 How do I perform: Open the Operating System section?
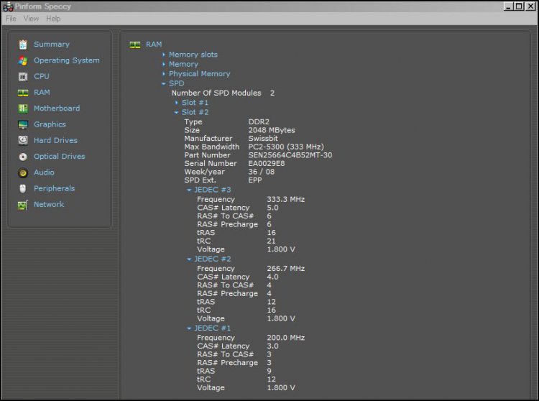[x=67, y=60]
